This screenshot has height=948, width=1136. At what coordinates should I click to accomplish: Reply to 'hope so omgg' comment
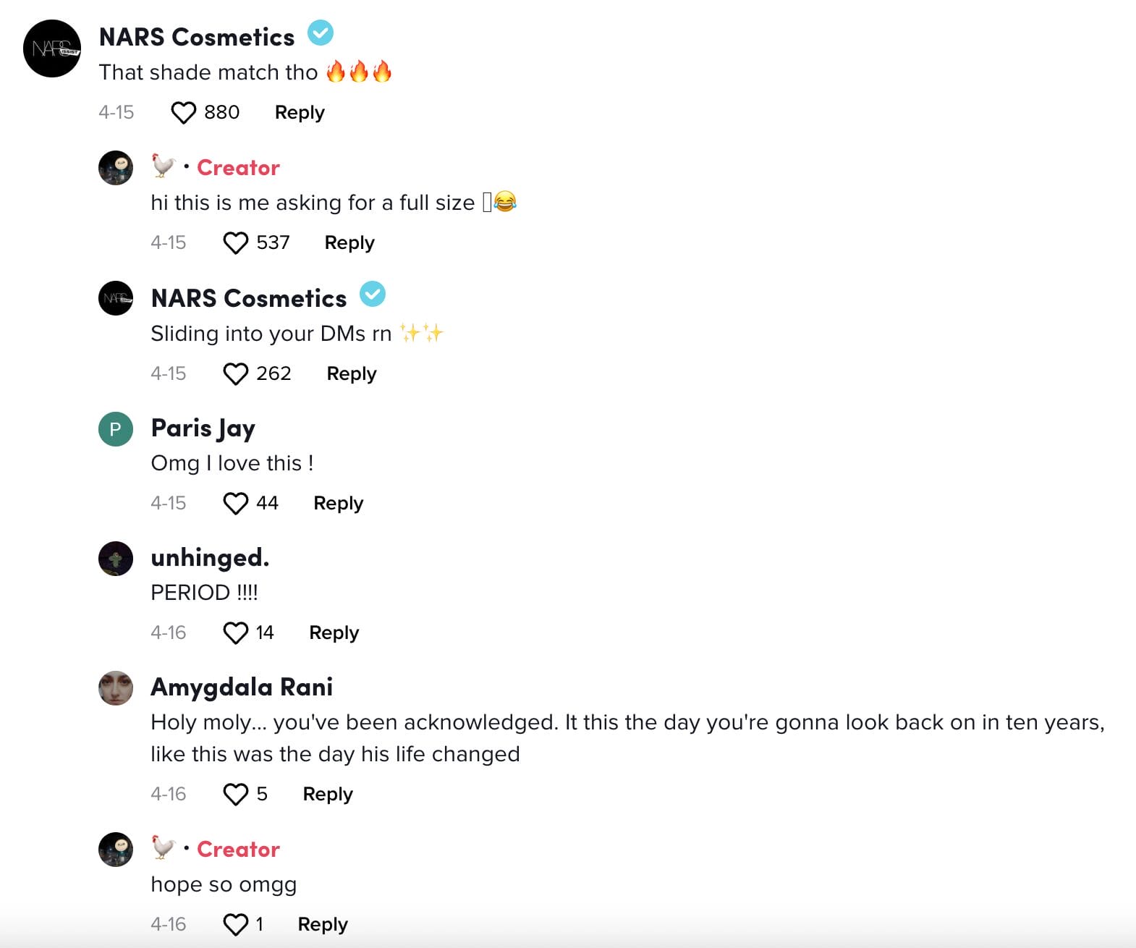click(323, 925)
